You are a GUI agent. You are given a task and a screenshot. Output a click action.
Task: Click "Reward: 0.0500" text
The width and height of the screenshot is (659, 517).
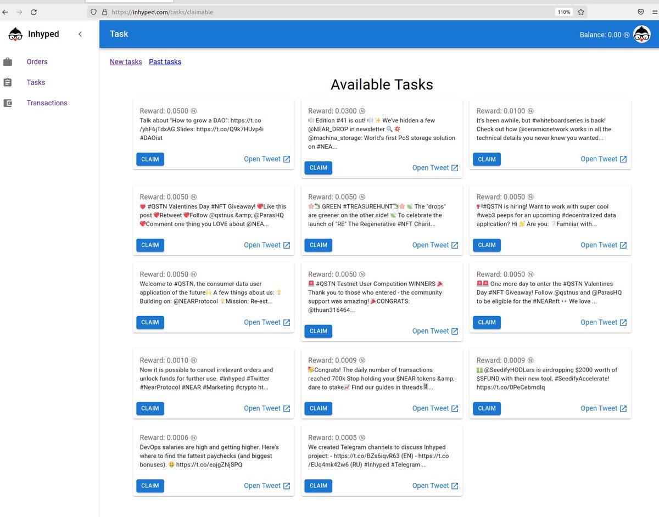168,111
